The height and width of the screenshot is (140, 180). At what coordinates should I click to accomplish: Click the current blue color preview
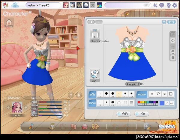click(x=162, y=103)
